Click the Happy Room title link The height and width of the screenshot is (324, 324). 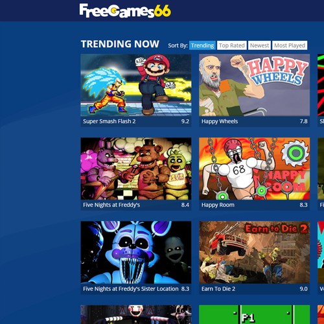[218, 205]
